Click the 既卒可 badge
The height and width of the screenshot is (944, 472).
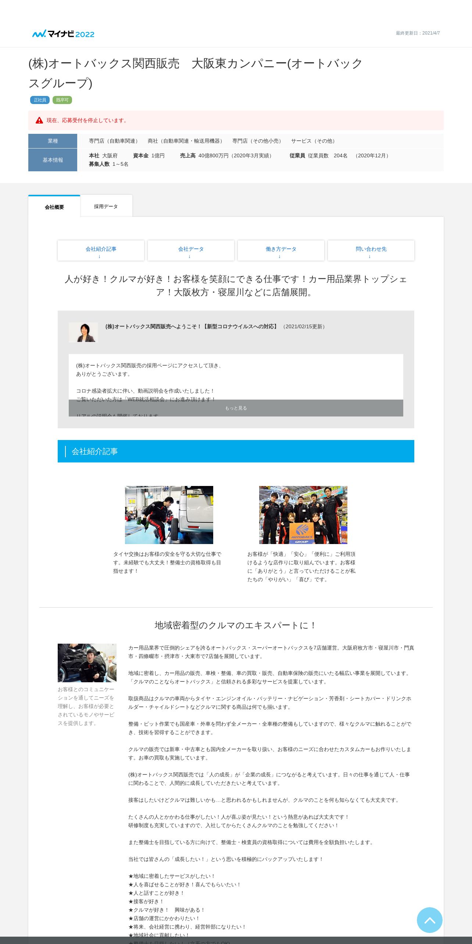(62, 100)
